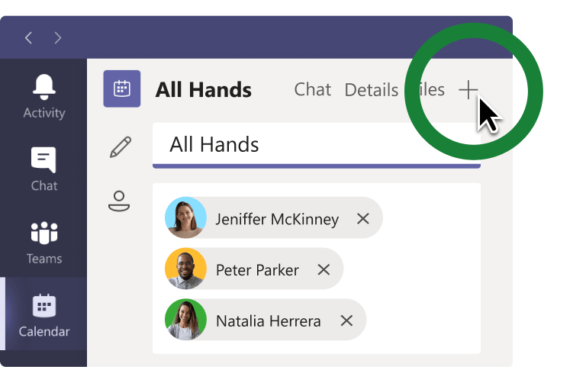This screenshot has width=586, height=367.
Task: Open the Details tab
Action: (371, 90)
